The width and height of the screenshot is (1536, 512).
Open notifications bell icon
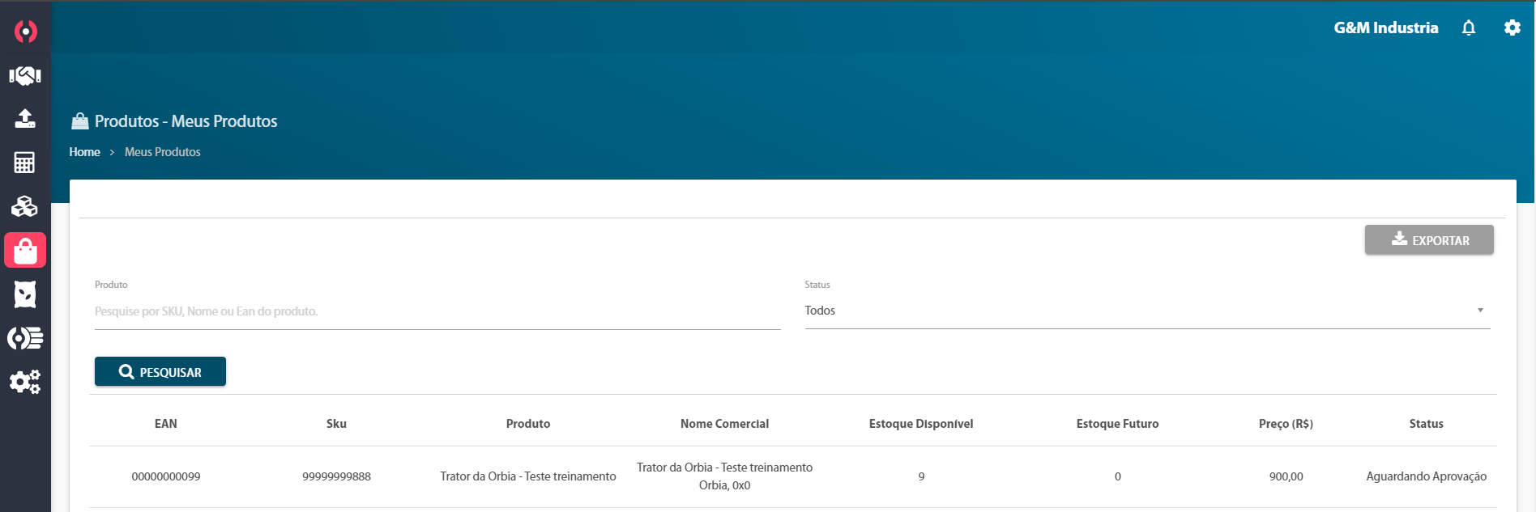[x=1469, y=28]
